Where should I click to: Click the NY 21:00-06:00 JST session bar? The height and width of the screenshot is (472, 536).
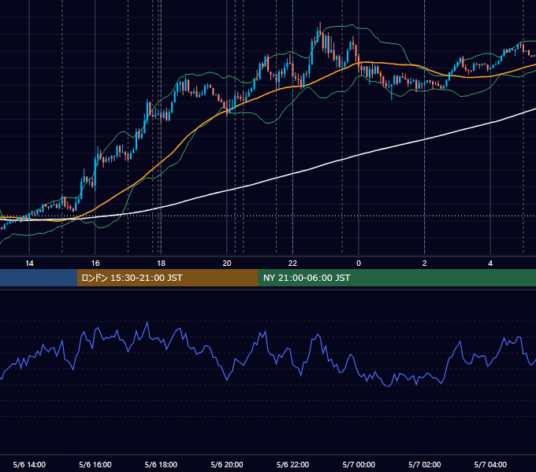point(396,278)
